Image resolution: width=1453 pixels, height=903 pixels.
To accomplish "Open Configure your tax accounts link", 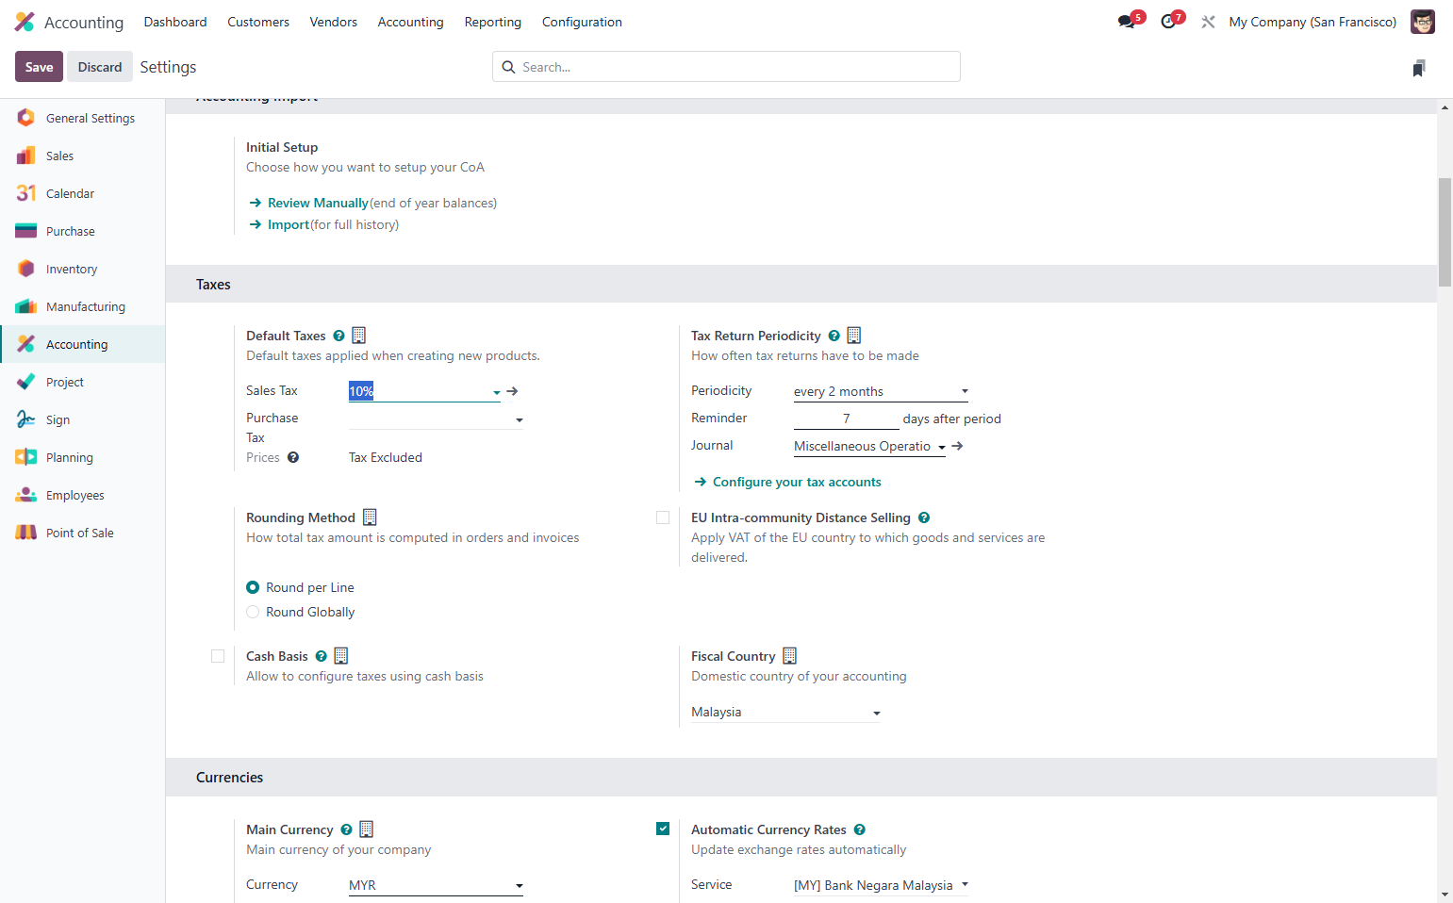I will tap(797, 482).
